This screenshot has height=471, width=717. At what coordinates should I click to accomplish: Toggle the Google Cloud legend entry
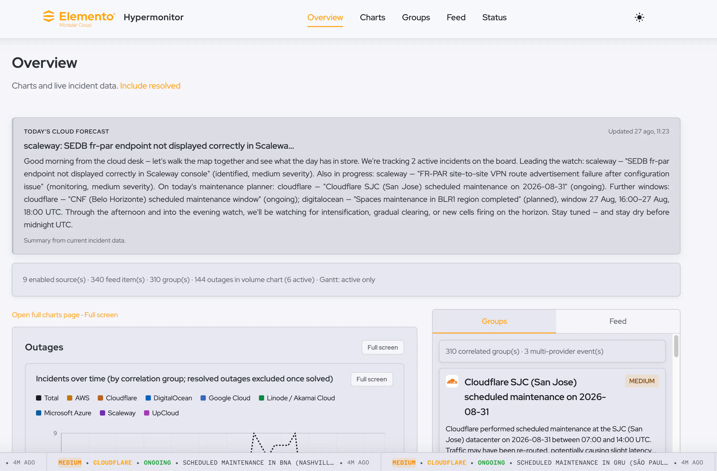pyautogui.click(x=225, y=398)
